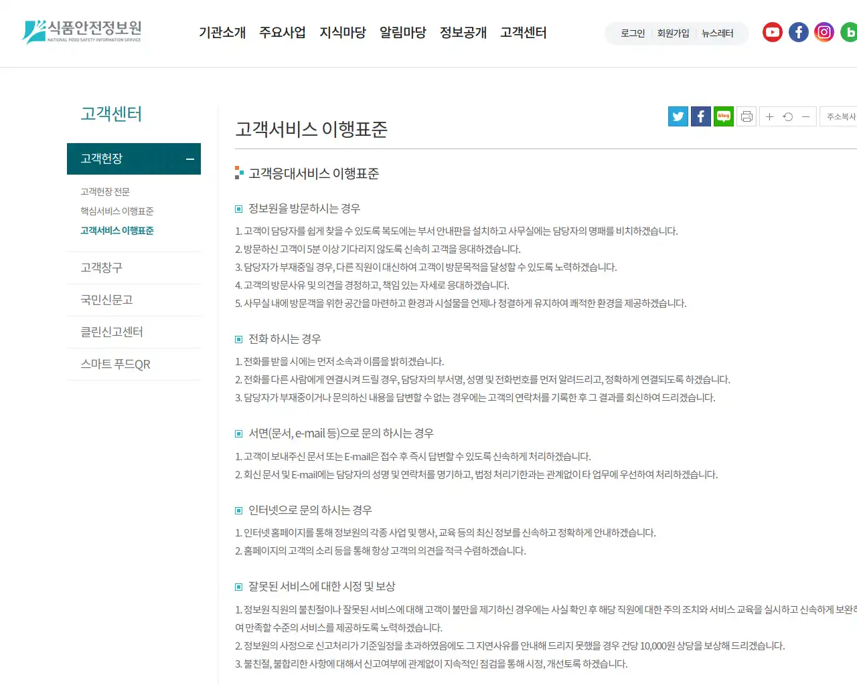Open the 주요사업 menu
The image size is (857, 685).
tap(283, 32)
